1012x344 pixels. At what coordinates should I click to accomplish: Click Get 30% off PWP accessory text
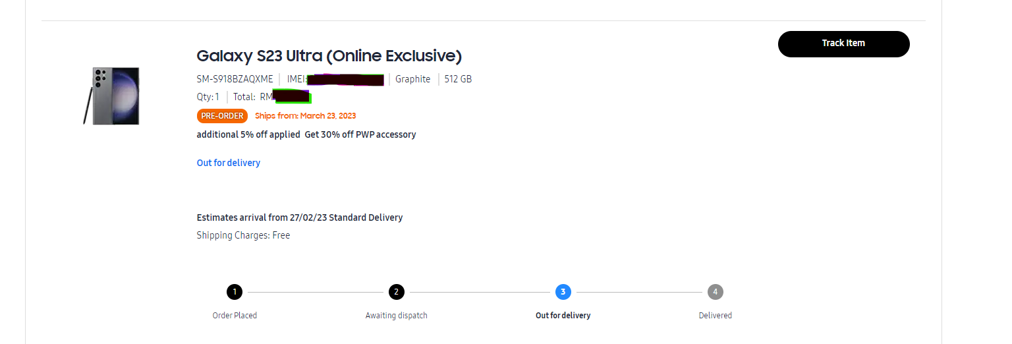tap(360, 134)
